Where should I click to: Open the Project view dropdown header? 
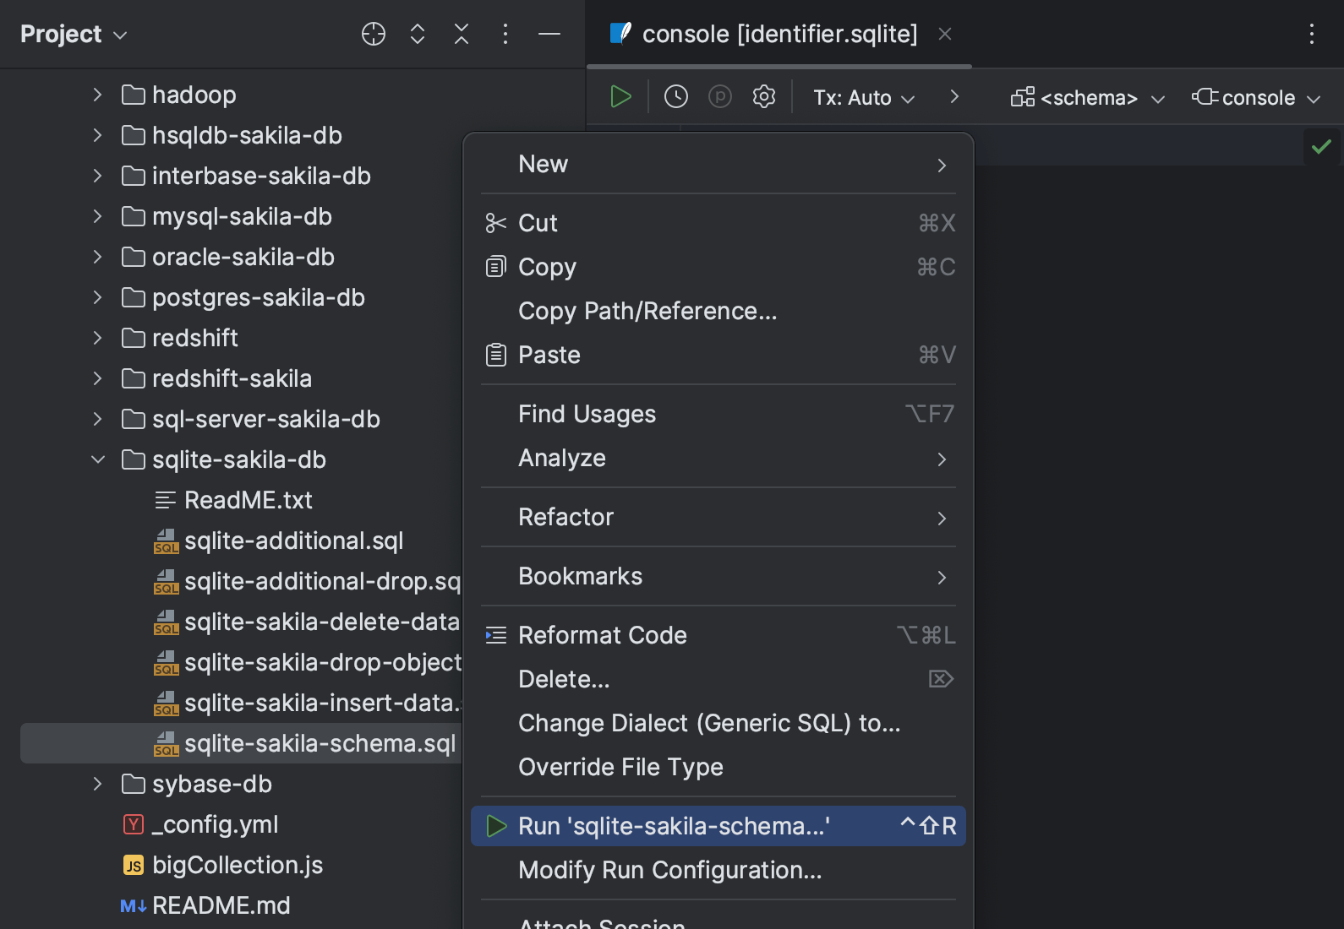[x=74, y=34]
